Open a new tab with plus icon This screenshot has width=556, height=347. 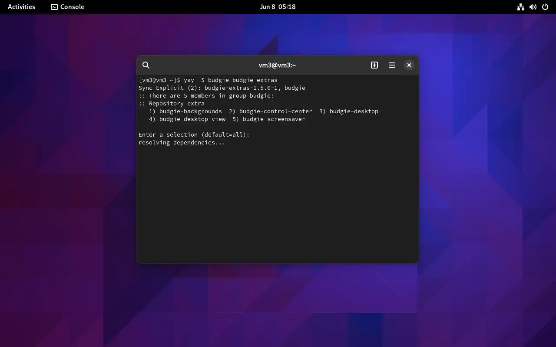click(x=374, y=65)
